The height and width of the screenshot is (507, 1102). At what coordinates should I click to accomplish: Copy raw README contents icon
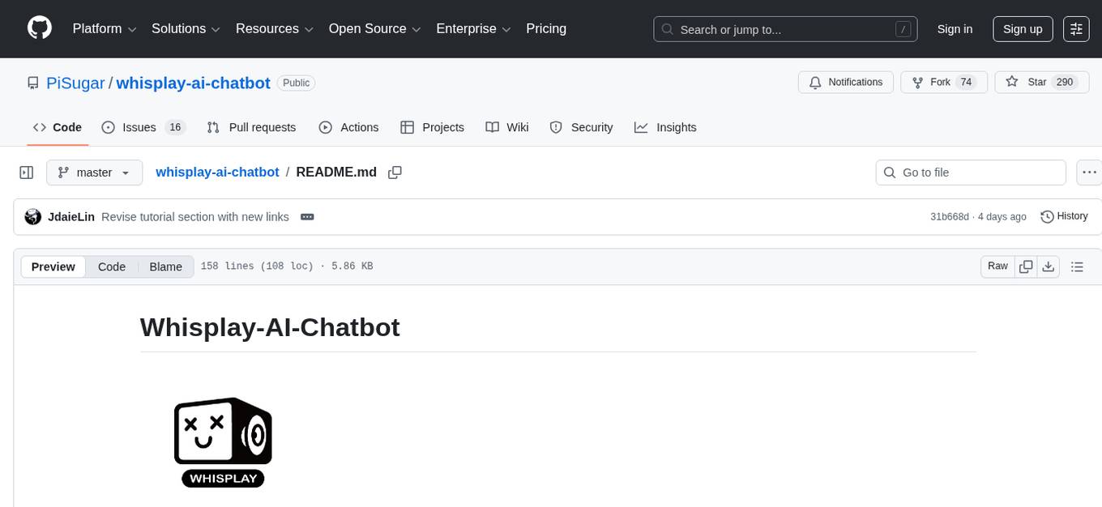point(1026,266)
